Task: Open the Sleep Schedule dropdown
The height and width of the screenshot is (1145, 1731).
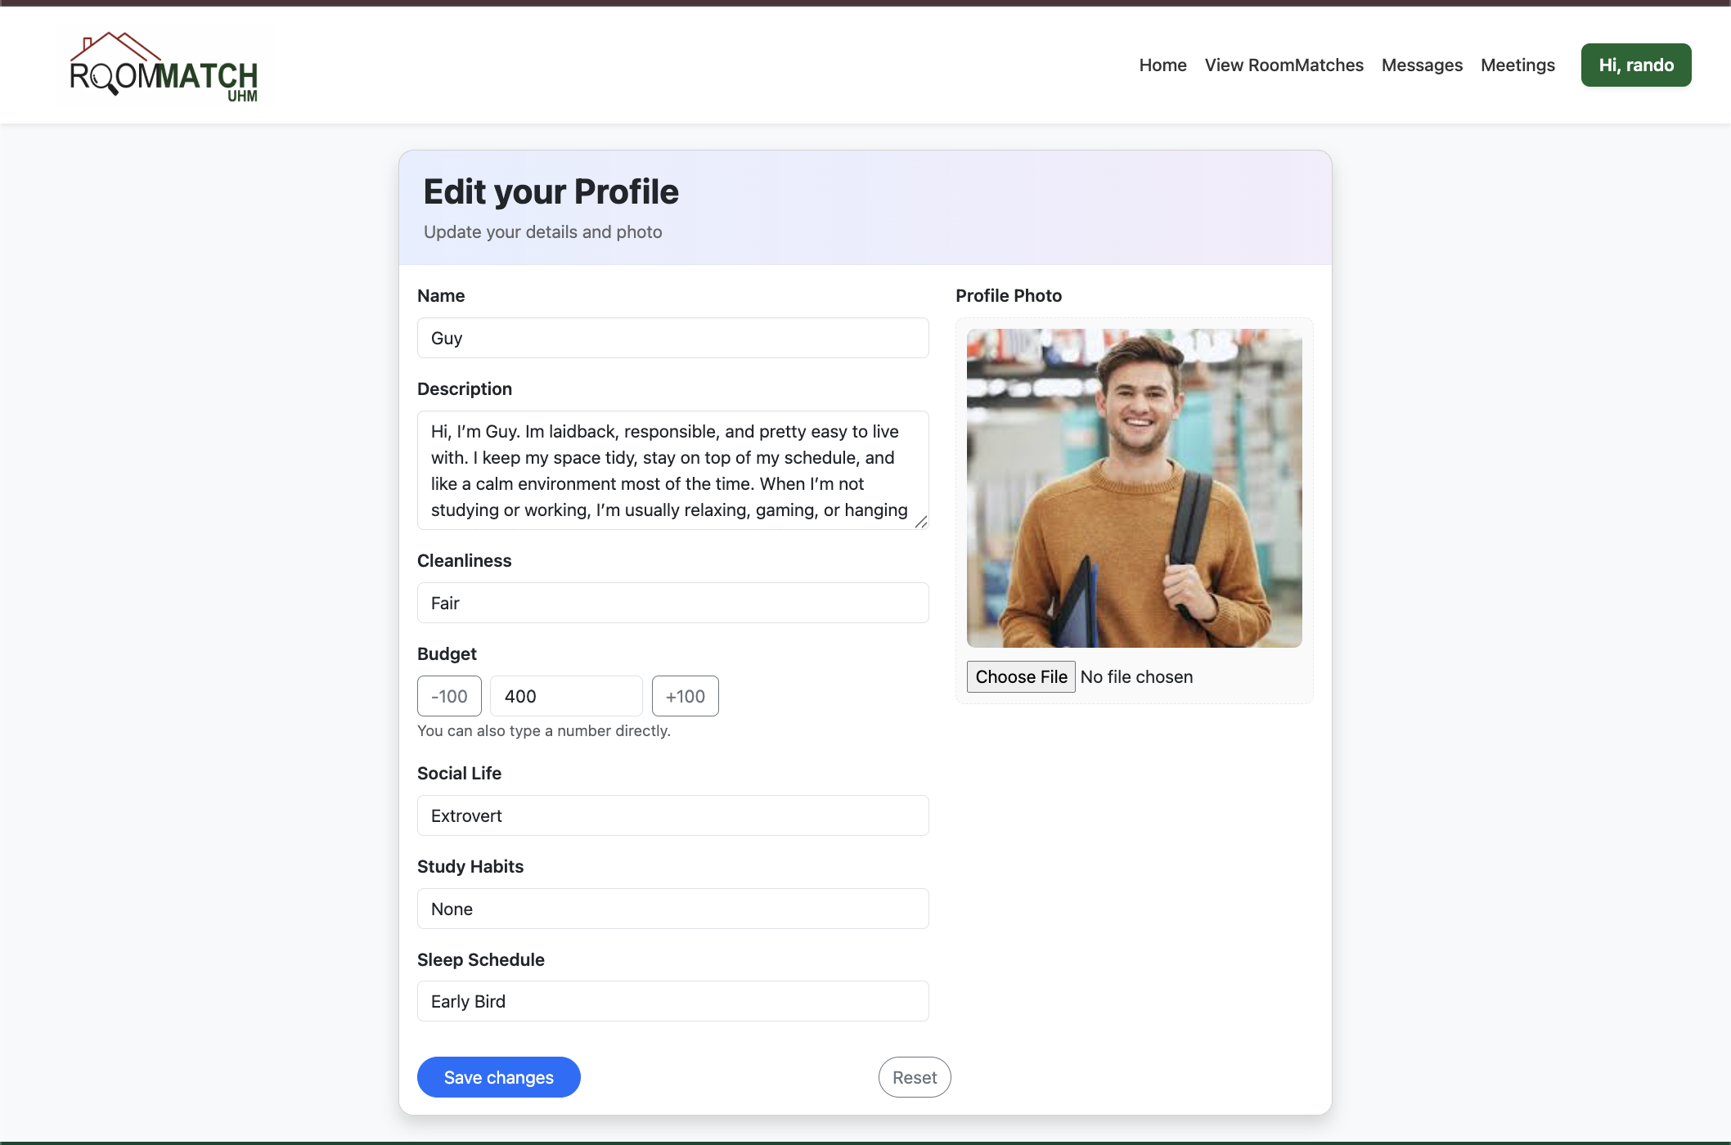Action: pyautogui.click(x=672, y=1000)
